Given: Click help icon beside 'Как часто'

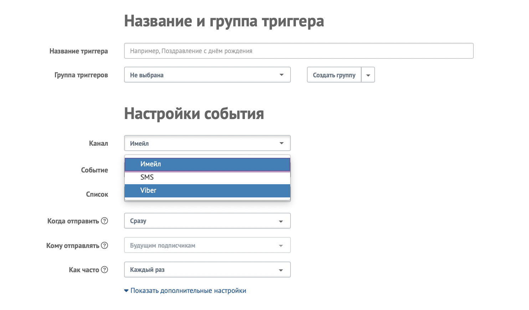Looking at the screenshot, I should [x=104, y=270].
